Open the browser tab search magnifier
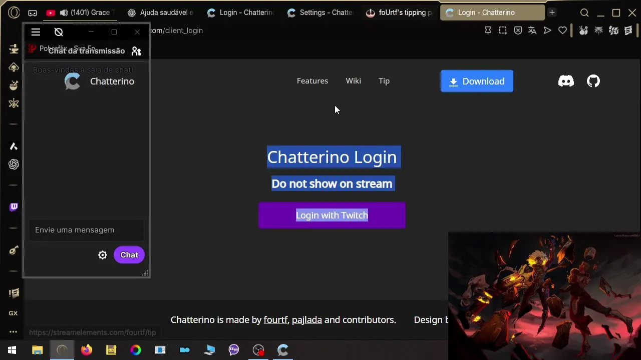The image size is (641, 360). (584, 13)
